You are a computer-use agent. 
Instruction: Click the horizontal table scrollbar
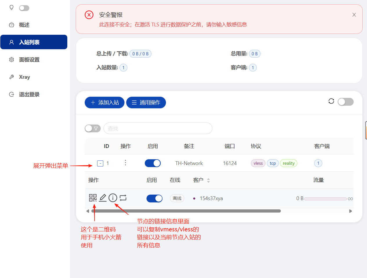point(186,211)
